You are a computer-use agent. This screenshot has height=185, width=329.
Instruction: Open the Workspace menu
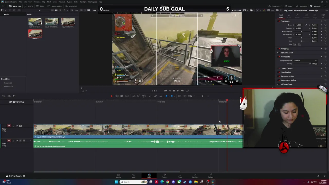pos(93,2)
